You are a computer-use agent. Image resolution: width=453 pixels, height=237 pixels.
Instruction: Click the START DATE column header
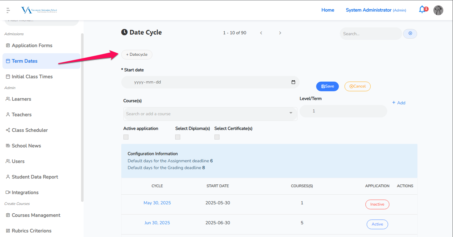218,186
